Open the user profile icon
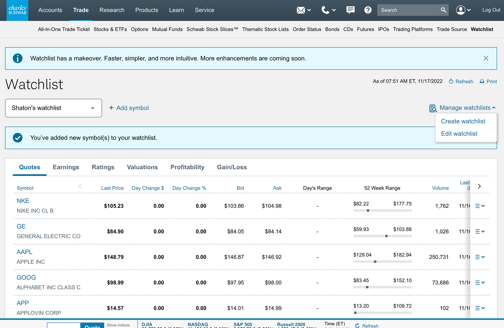Screen dimensions: 504x328 click(460, 10)
